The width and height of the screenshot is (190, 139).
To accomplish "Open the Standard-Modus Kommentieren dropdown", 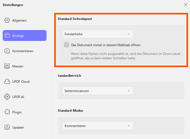I will pos(98,126).
